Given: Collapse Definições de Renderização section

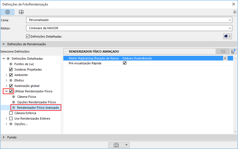Looking at the screenshot, I should point(4,44).
